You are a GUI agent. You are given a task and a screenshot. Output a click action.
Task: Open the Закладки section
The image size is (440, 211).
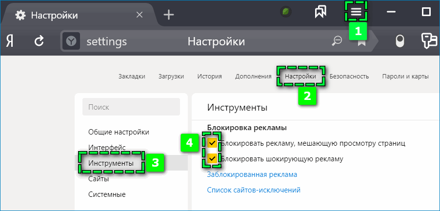pos(132,76)
